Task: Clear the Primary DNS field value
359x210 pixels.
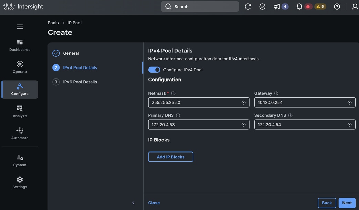Action: 244,125
